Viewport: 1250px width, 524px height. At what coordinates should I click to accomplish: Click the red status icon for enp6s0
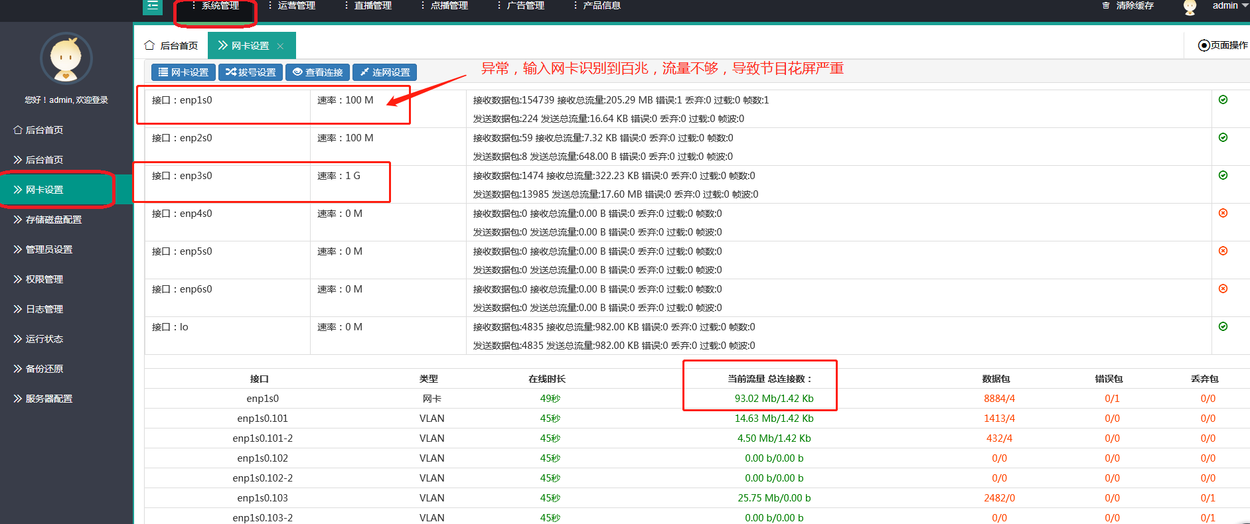point(1223,289)
